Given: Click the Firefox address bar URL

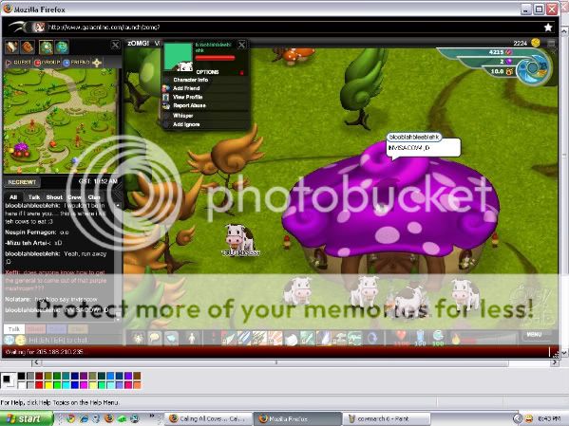Looking at the screenshot, I should tap(104, 28).
